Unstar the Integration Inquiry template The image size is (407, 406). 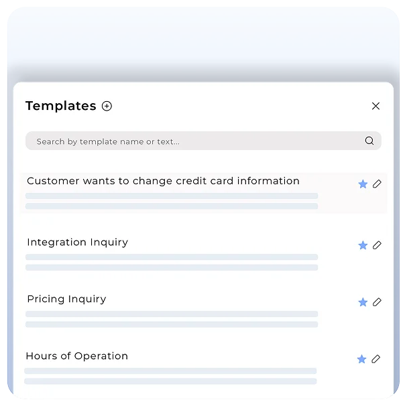(363, 245)
